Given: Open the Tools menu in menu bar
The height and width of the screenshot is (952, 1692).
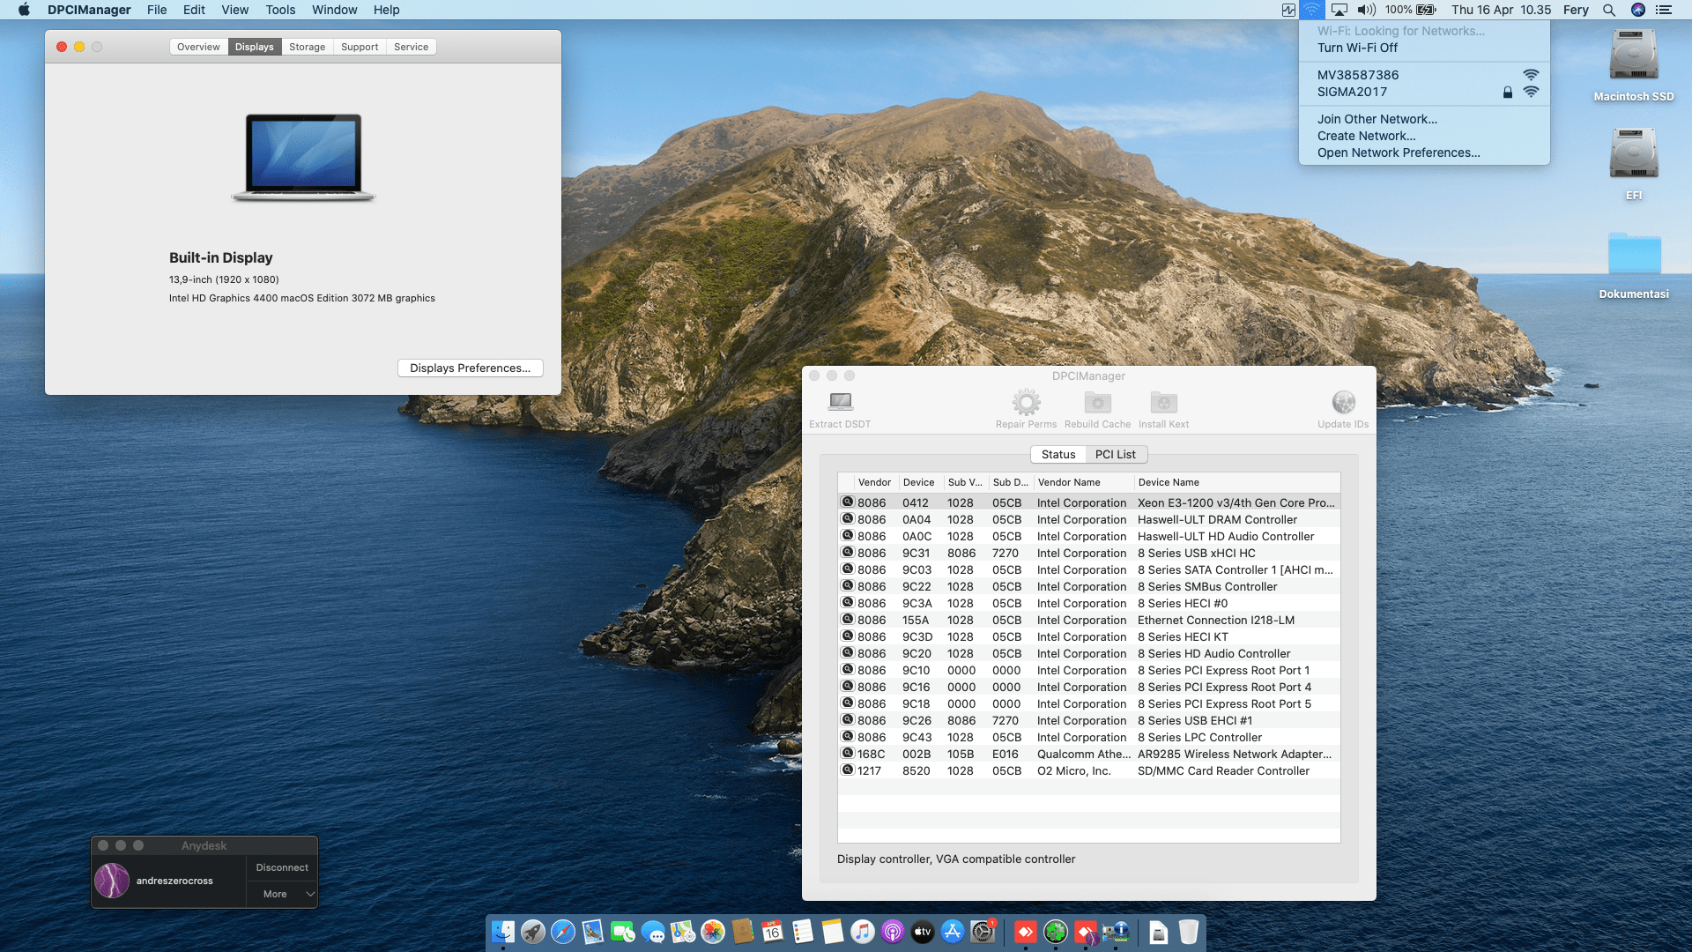Looking at the screenshot, I should (280, 10).
